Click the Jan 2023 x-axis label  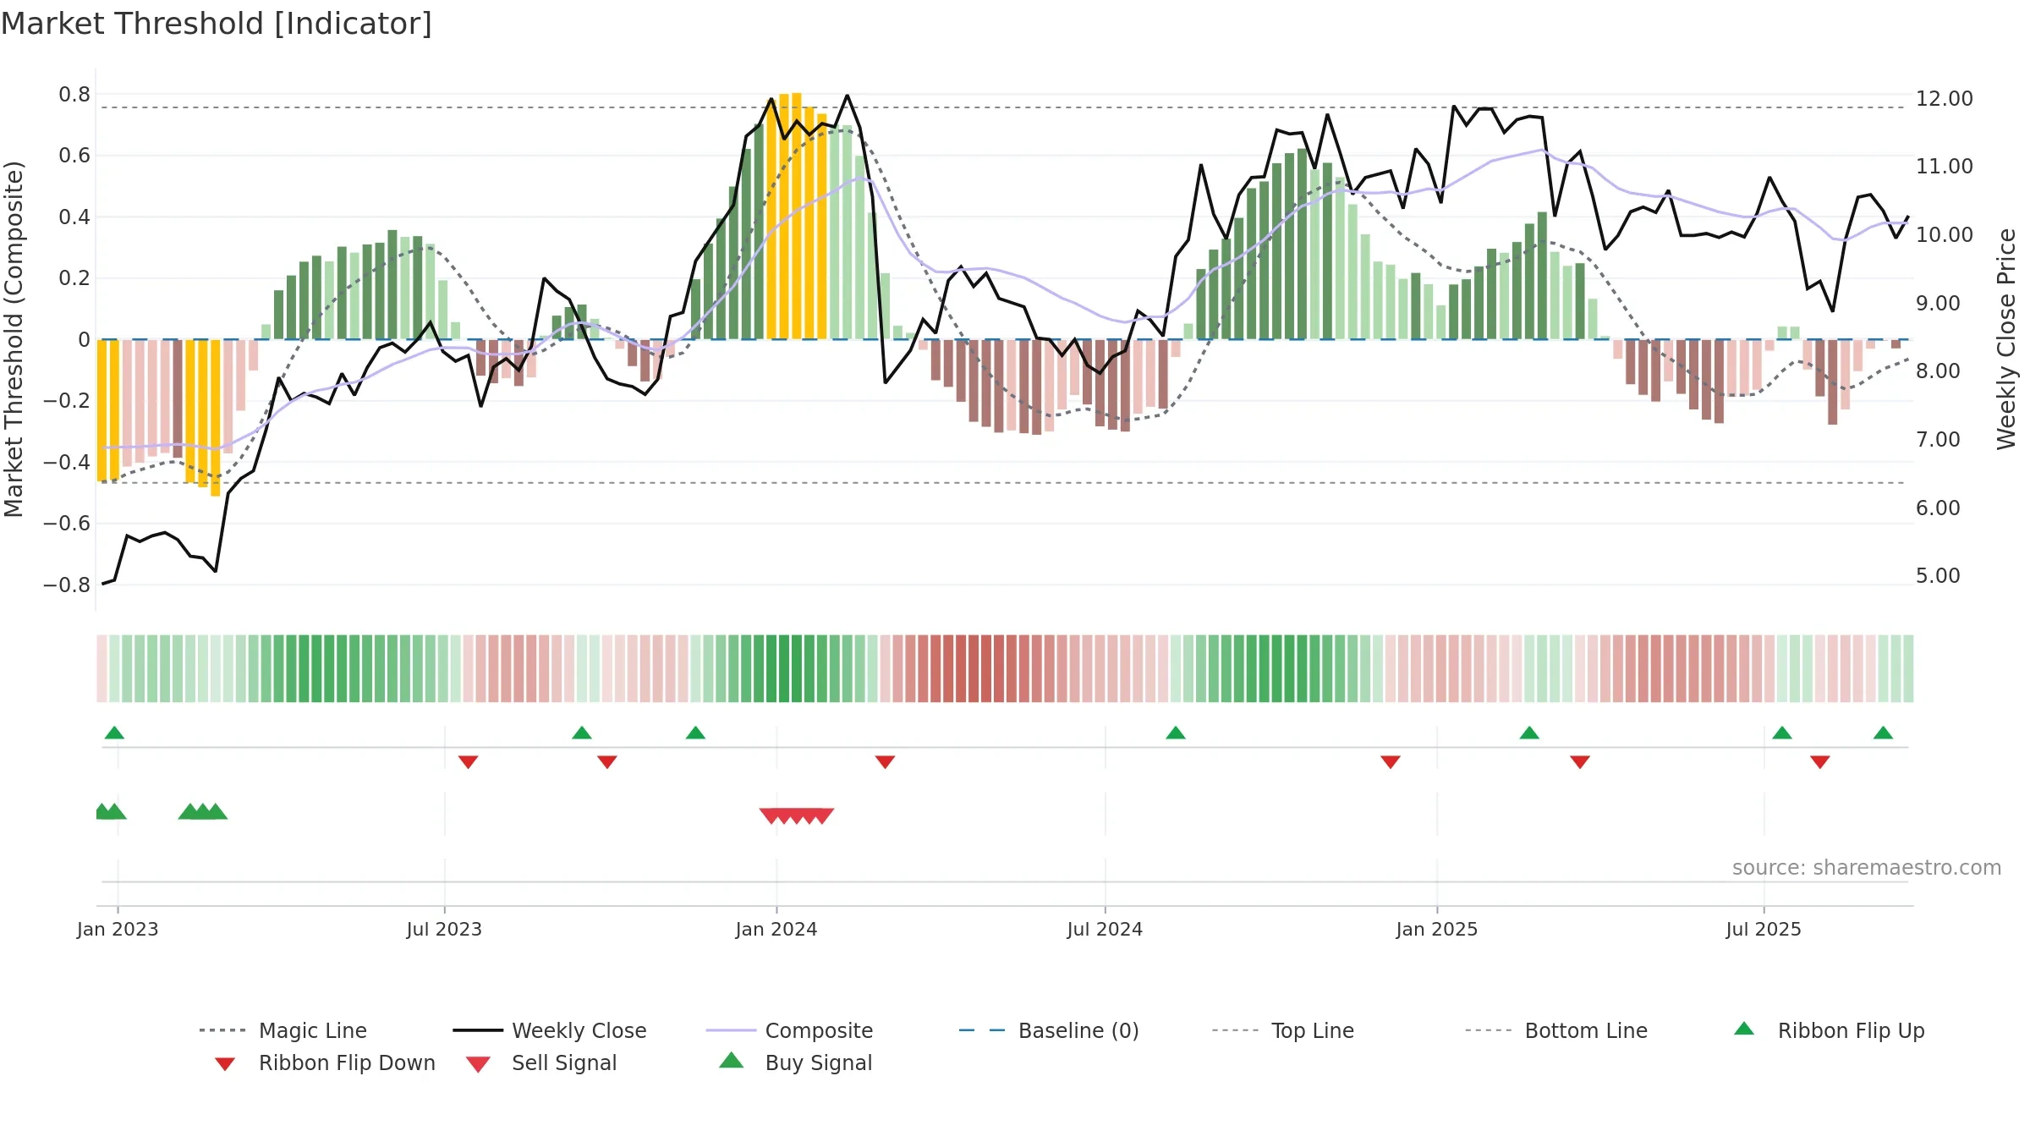pyautogui.click(x=118, y=930)
